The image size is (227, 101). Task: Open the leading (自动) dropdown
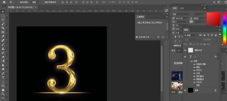pyautogui.click(x=204, y=18)
